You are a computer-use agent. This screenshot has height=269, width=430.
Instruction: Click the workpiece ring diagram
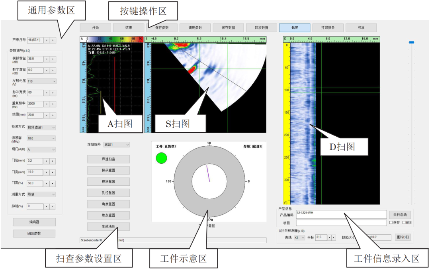pos(209,181)
